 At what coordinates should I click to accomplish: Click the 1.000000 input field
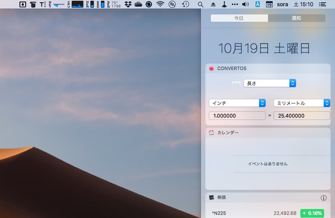pyautogui.click(x=237, y=116)
